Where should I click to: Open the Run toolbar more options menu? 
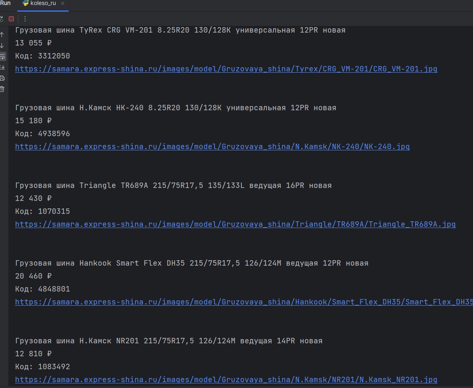click(25, 19)
